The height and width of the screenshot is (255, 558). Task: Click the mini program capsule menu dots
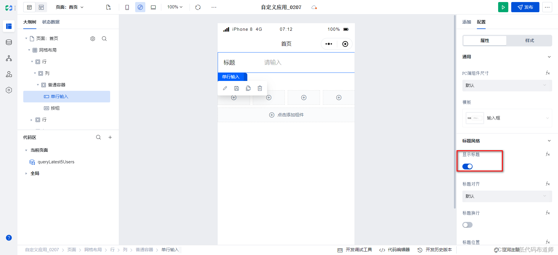[329, 44]
